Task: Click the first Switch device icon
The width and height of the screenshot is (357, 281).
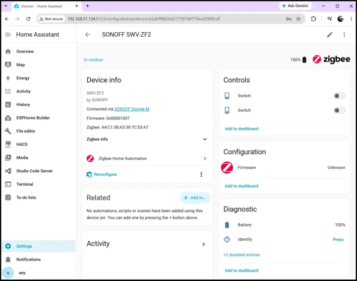Action: (227, 96)
